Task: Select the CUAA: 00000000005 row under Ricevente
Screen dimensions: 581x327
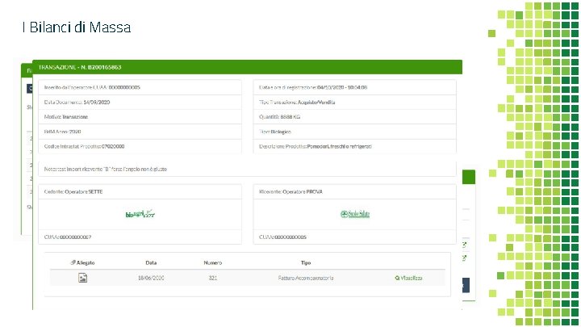Action: pyautogui.click(x=354, y=237)
